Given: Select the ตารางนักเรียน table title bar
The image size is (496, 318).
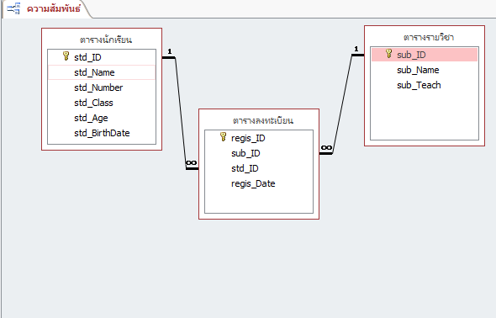Looking at the screenshot, I should [105, 40].
